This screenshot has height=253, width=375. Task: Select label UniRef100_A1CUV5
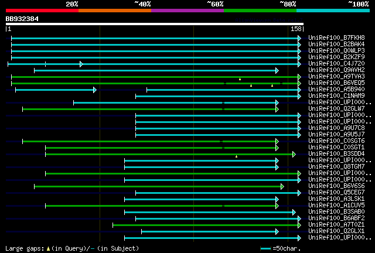(336, 206)
